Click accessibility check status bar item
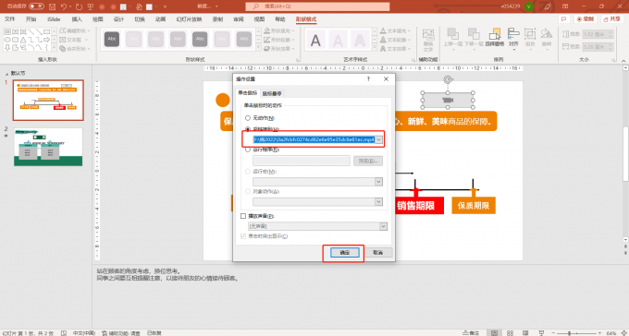Image resolution: width=629 pixels, height=336 pixels. click(121, 333)
